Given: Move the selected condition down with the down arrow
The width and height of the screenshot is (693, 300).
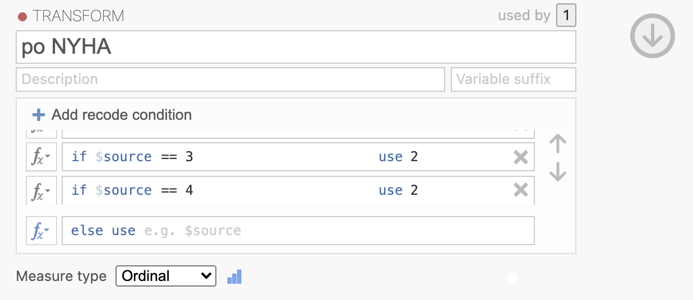Looking at the screenshot, I should pos(557,171).
